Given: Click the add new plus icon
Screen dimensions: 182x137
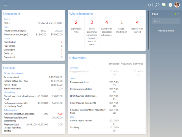Looking at the screenshot, I should [151, 5].
